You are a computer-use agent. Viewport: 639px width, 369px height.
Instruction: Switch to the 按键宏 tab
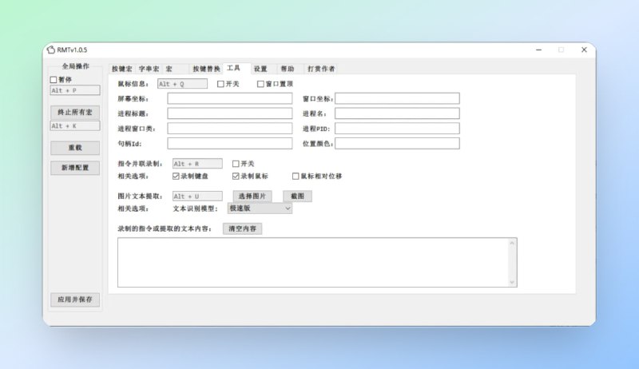(122, 69)
